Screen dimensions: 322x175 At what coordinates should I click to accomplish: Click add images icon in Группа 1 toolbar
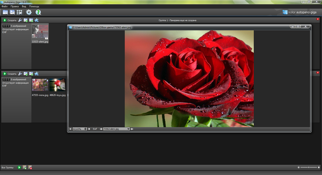tap(31, 20)
